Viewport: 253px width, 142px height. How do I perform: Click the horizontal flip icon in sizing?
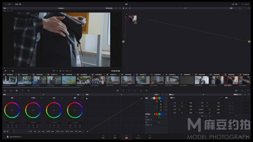(206, 116)
